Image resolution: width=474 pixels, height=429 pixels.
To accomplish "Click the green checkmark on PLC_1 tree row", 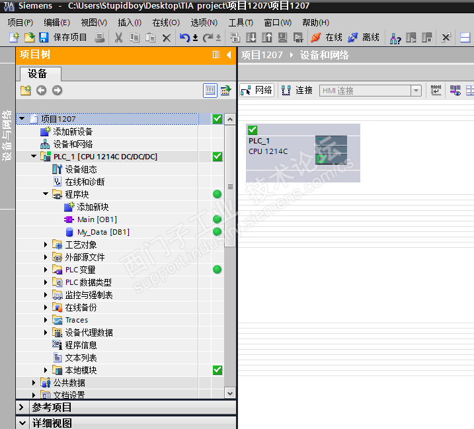I will 217,157.
